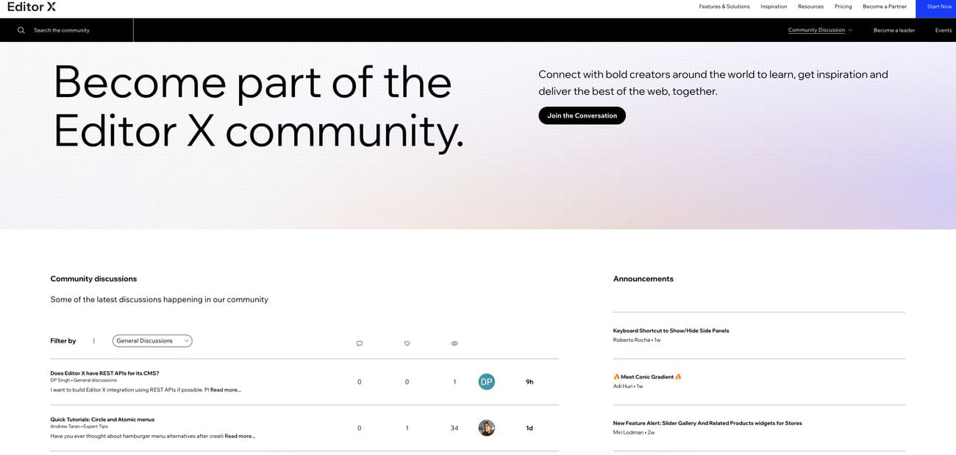Click the 1d timestamp
The height and width of the screenshot is (455, 956).
pos(529,428)
